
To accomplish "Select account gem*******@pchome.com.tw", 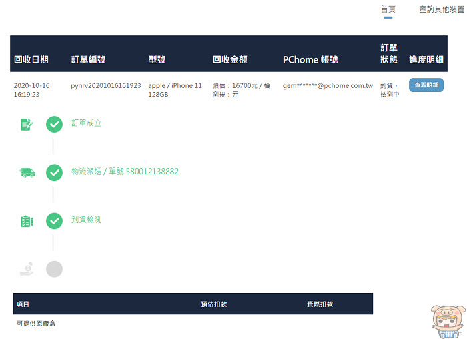I will [328, 86].
